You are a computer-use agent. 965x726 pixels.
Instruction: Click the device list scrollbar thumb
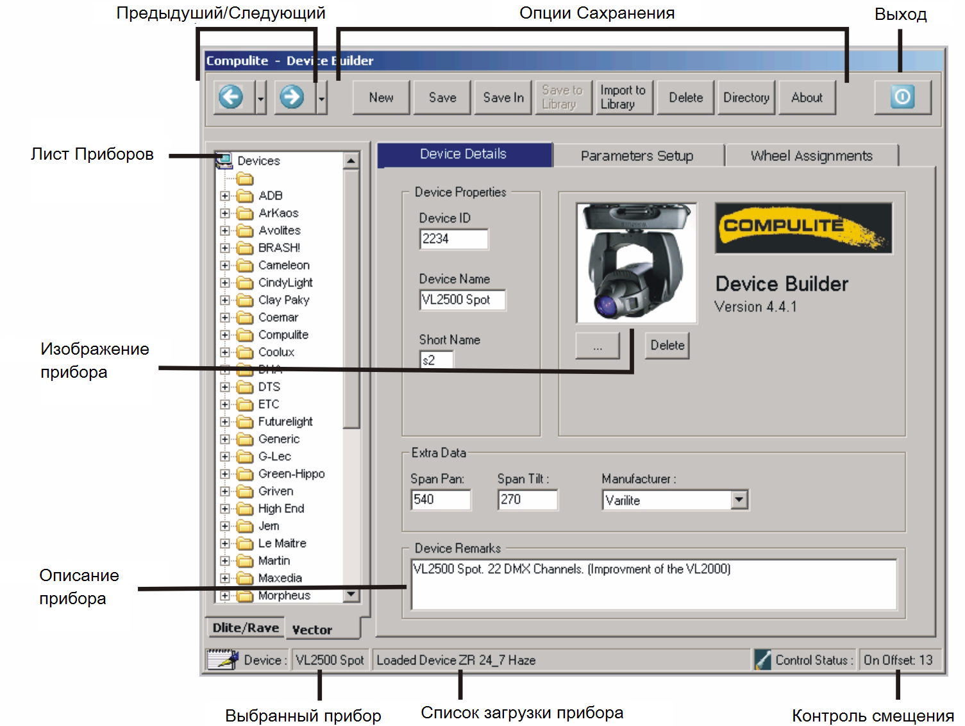pyautogui.click(x=351, y=298)
